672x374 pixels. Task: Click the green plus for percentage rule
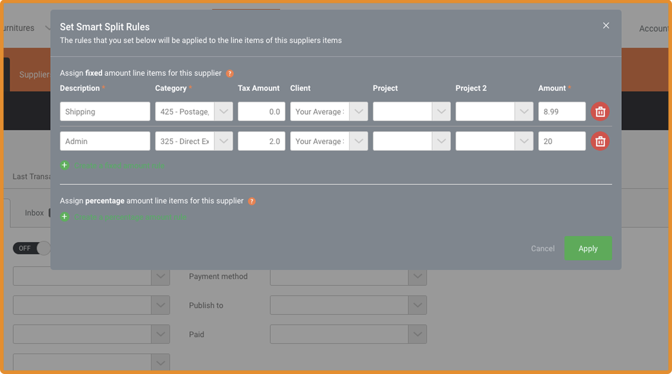pos(65,217)
